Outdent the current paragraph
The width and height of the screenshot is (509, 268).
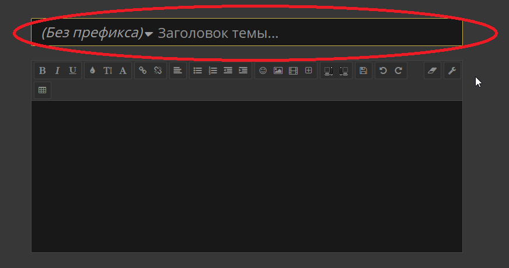tap(228, 70)
